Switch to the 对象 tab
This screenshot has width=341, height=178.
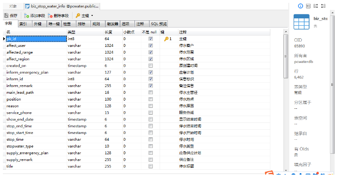(13, 6)
